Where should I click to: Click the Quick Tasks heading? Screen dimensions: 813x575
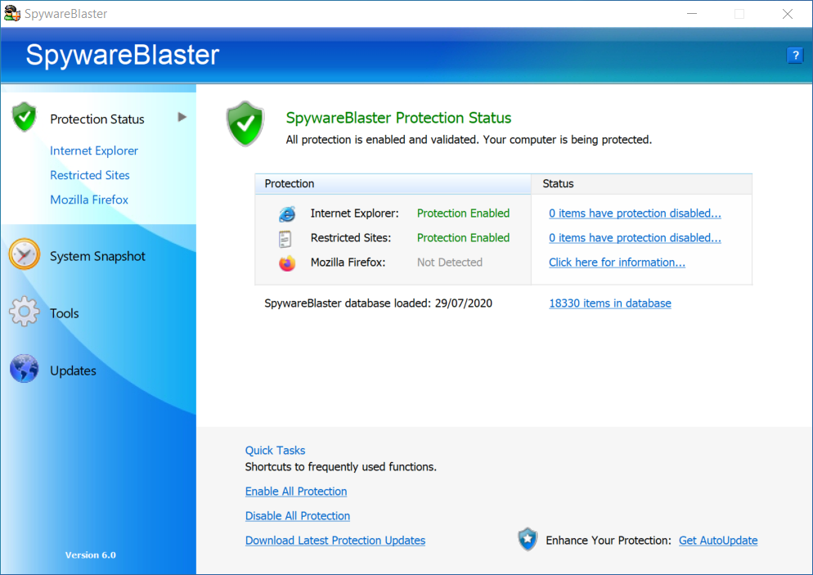pos(275,451)
